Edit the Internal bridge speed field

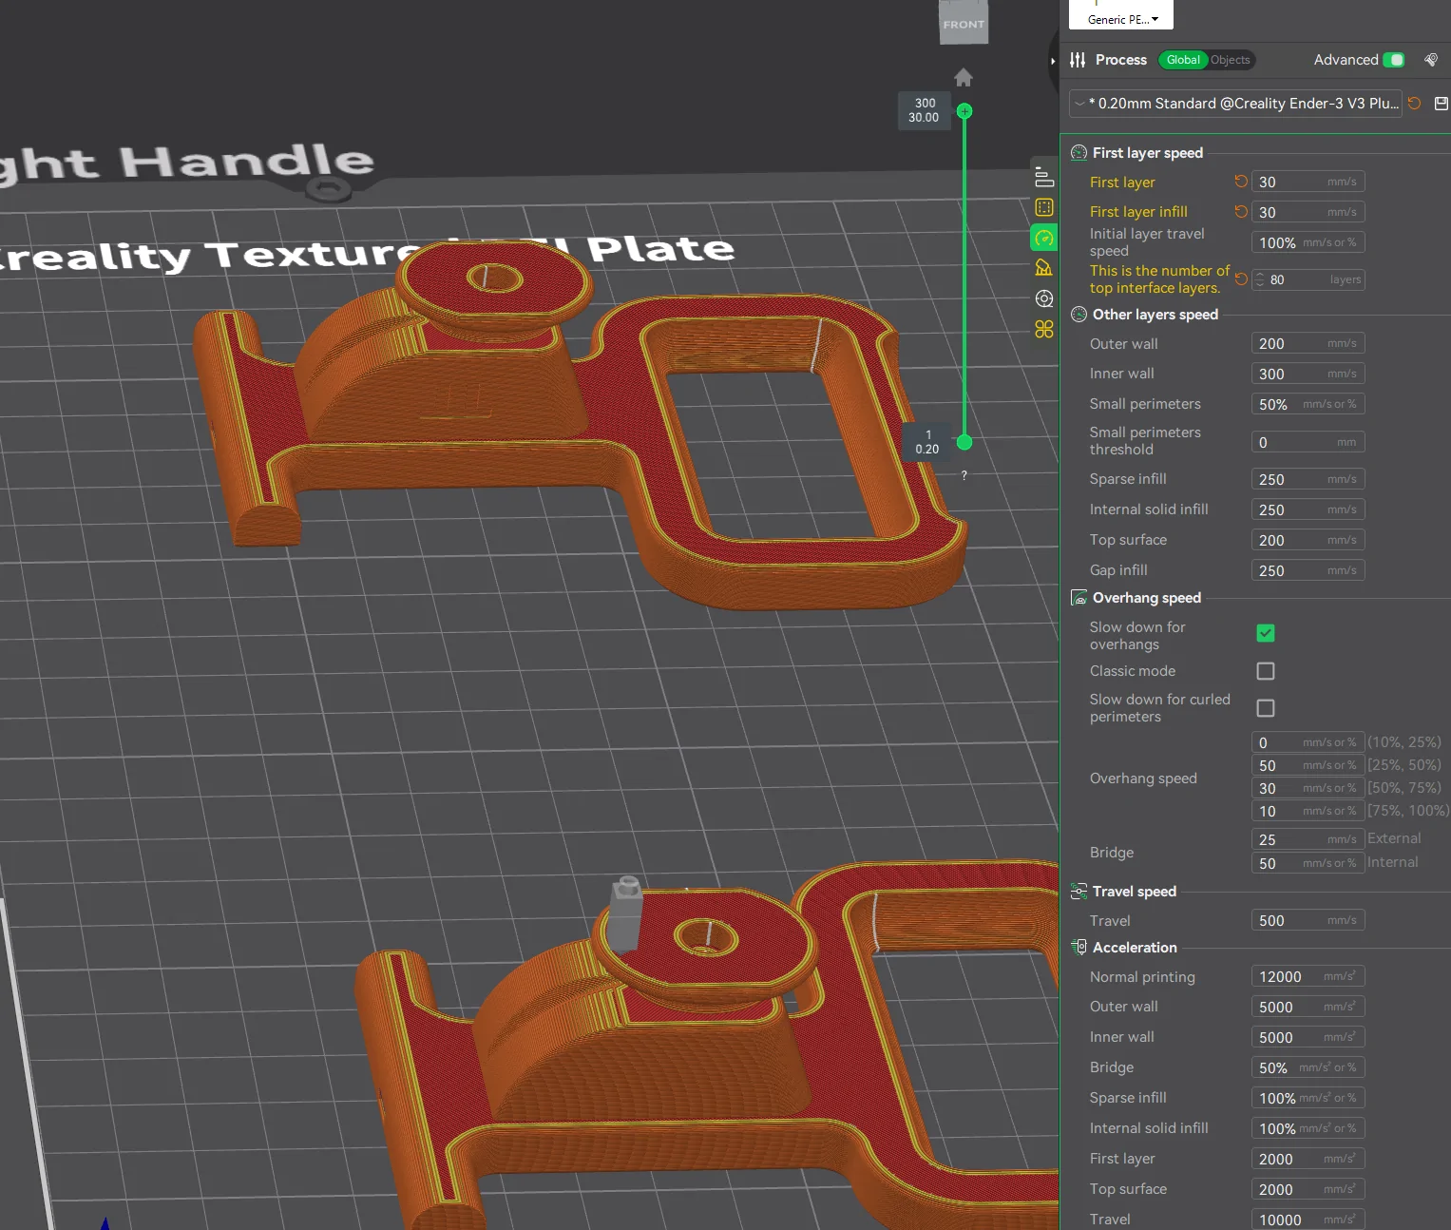point(1308,863)
